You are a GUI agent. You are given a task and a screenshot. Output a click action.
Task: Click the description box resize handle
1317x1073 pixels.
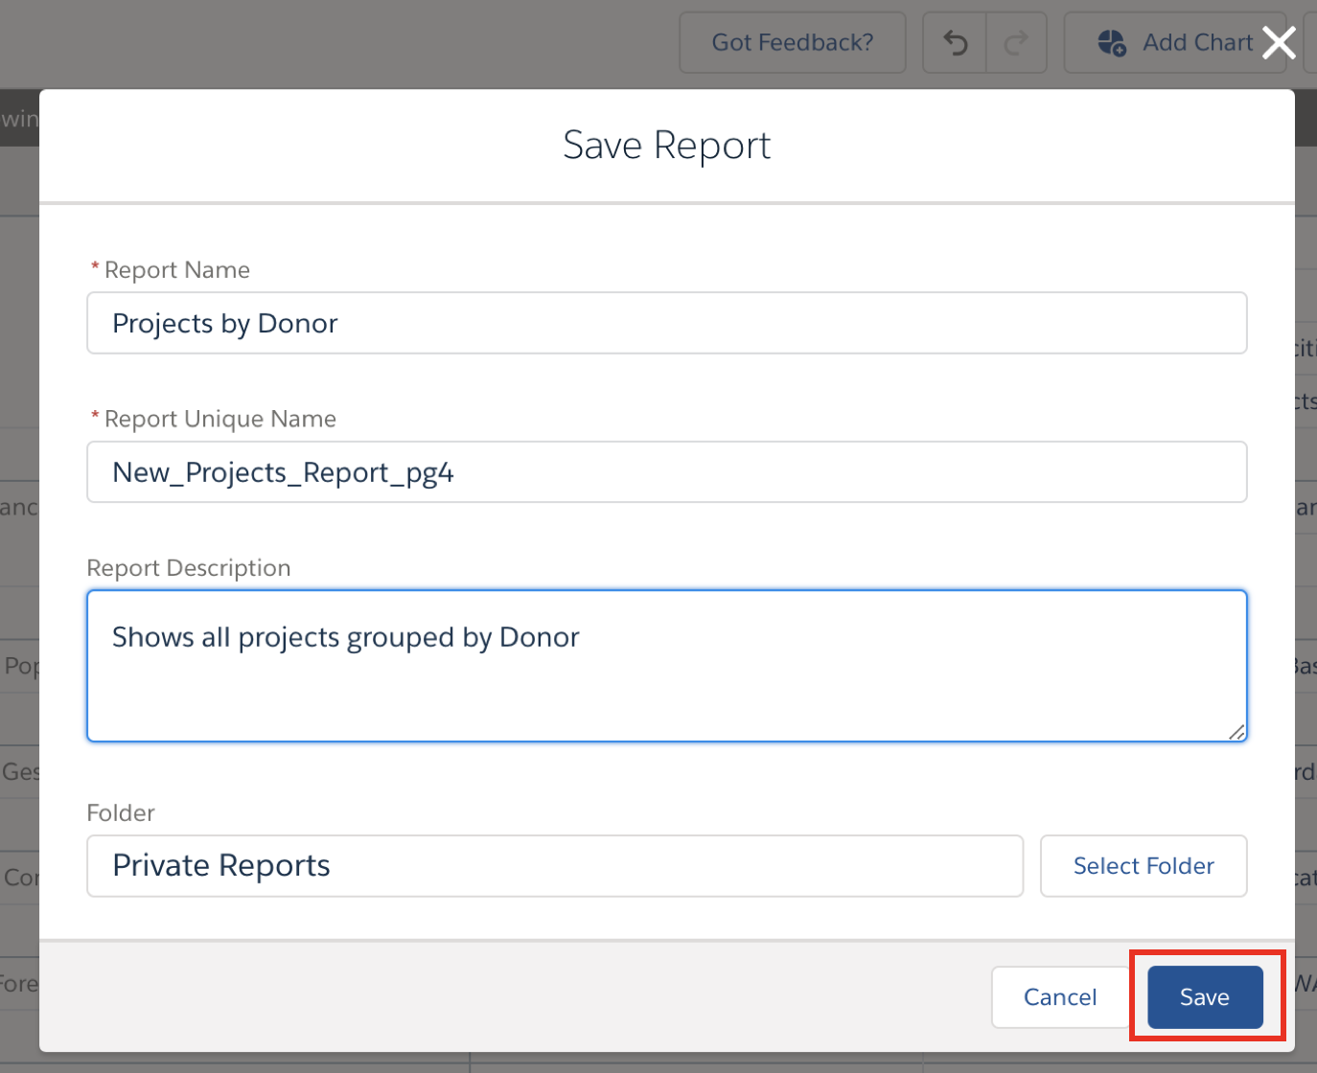(1236, 732)
